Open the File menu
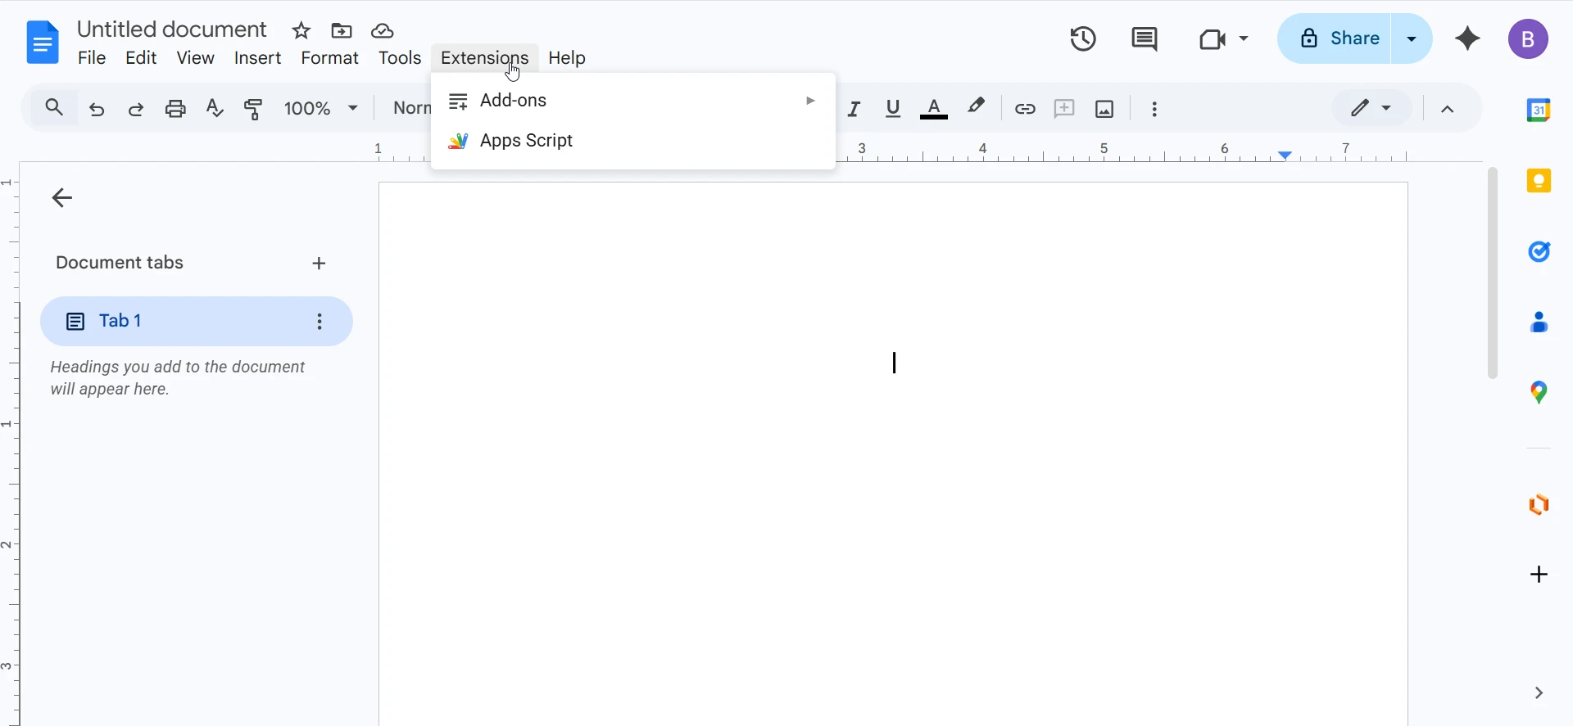 point(92,58)
